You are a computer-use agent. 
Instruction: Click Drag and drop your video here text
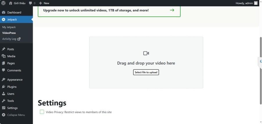(x=146, y=63)
